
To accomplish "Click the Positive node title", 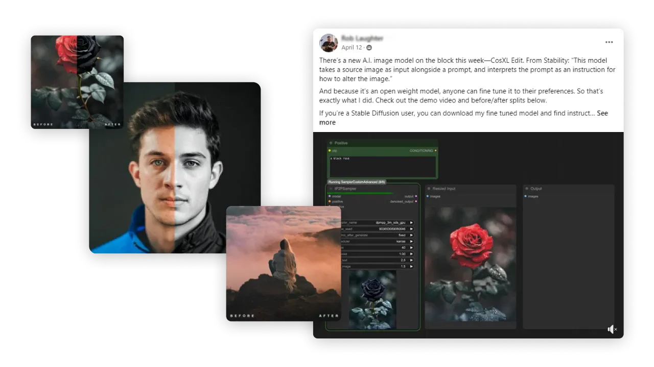I will pyautogui.click(x=341, y=143).
